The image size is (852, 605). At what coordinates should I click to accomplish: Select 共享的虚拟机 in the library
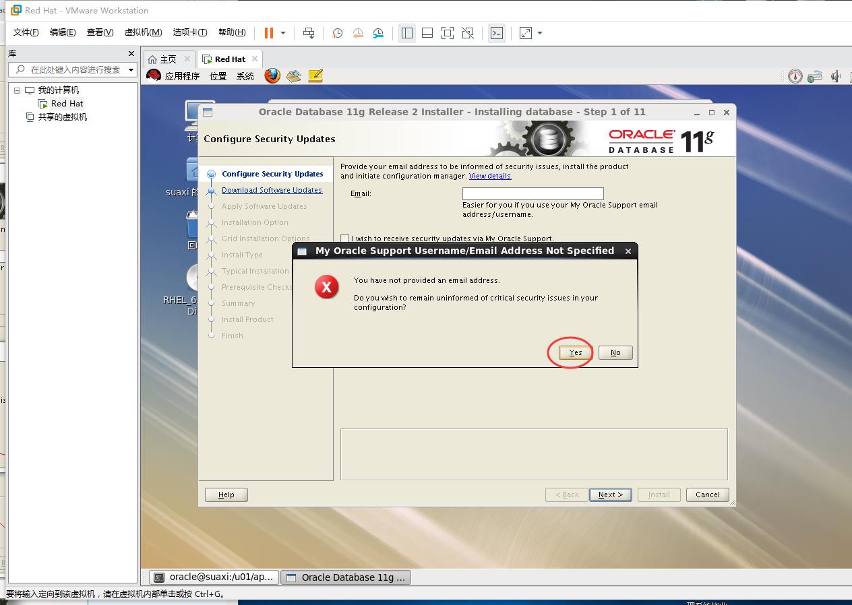pos(62,117)
